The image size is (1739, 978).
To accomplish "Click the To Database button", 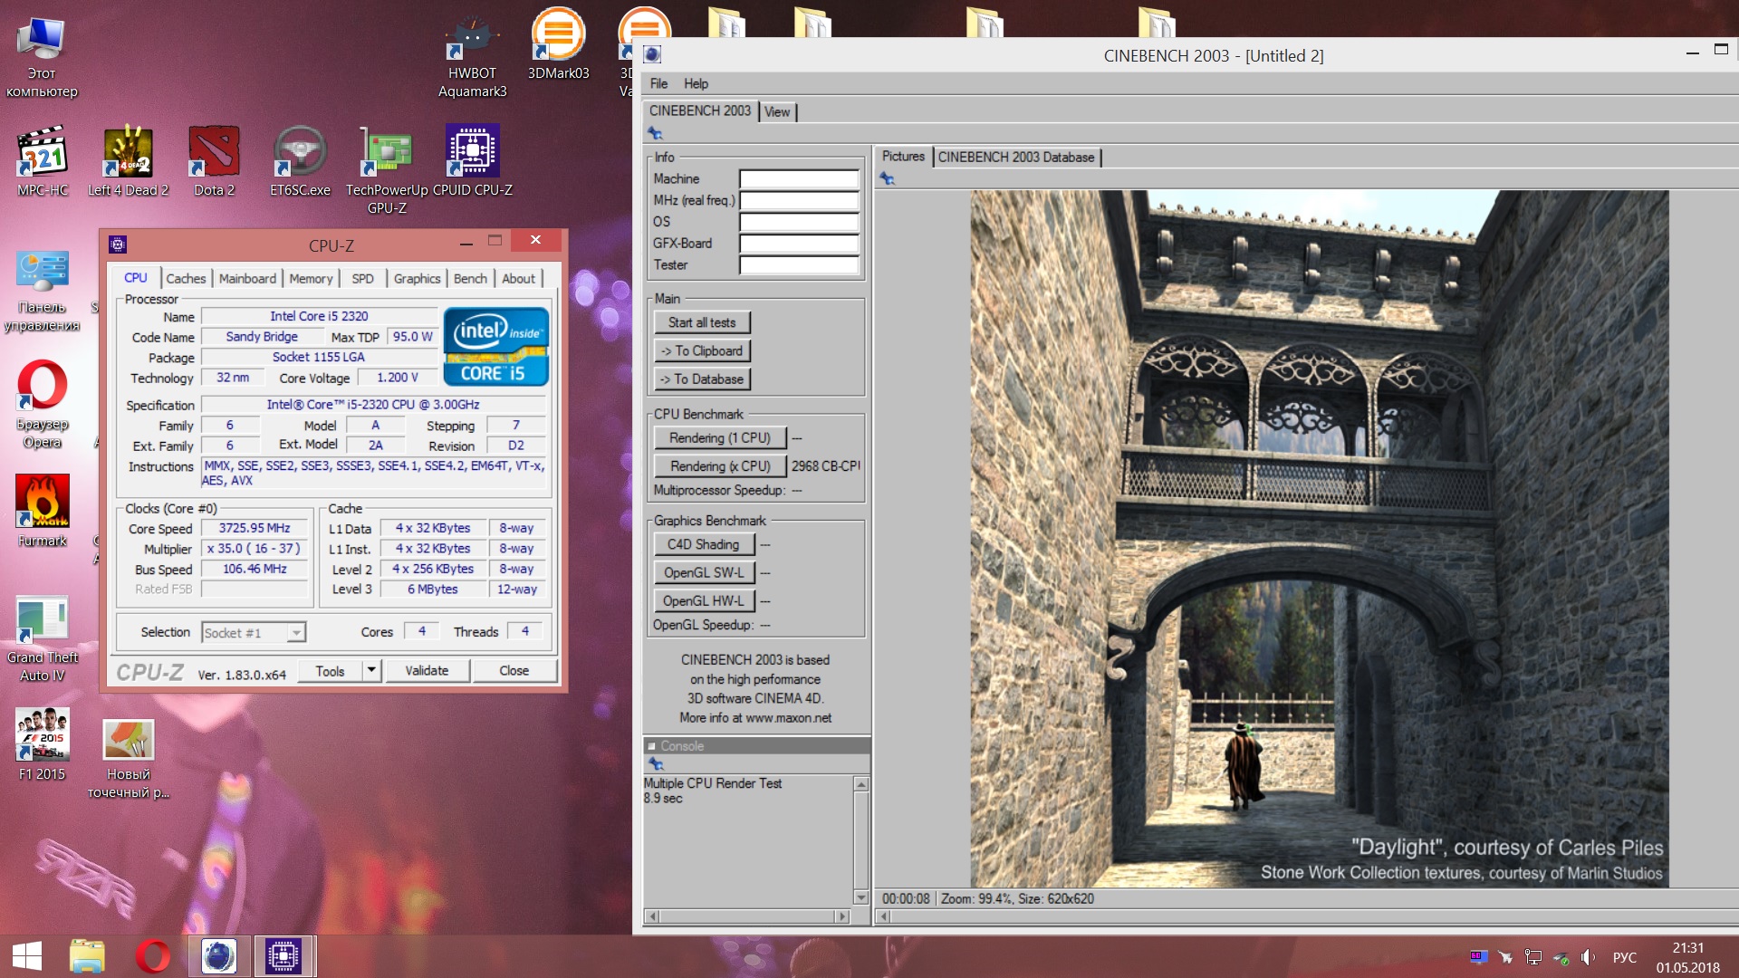I will [x=702, y=379].
